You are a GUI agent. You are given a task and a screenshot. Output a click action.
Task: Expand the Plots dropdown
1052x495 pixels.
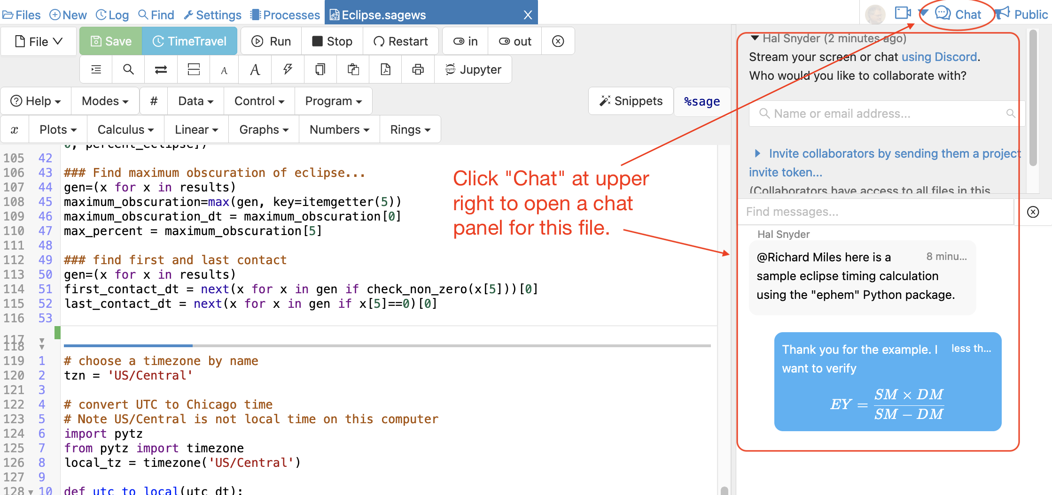pyautogui.click(x=58, y=129)
